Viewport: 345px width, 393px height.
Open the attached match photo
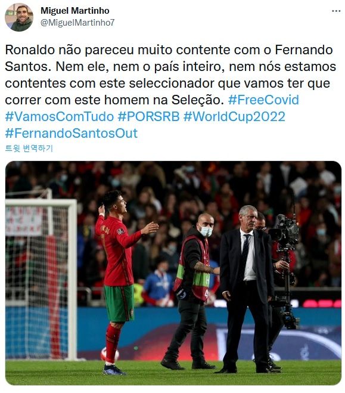(x=173, y=273)
